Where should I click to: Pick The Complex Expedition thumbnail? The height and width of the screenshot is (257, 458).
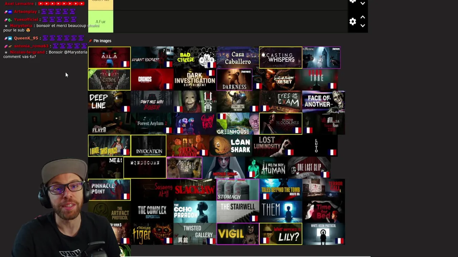pyautogui.click(x=152, y=212)
